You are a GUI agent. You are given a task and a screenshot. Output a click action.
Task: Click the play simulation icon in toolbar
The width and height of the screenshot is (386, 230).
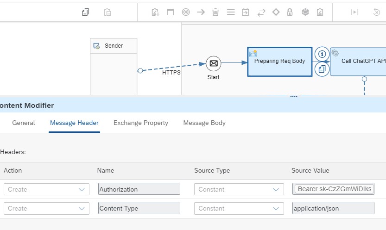pyautogui.click(x=354, y=12)
